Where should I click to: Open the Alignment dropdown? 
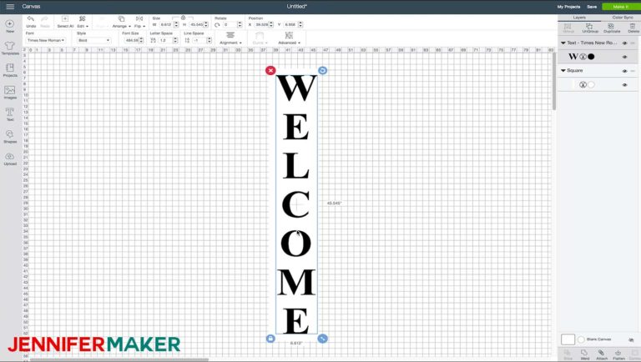coord(230,38)
